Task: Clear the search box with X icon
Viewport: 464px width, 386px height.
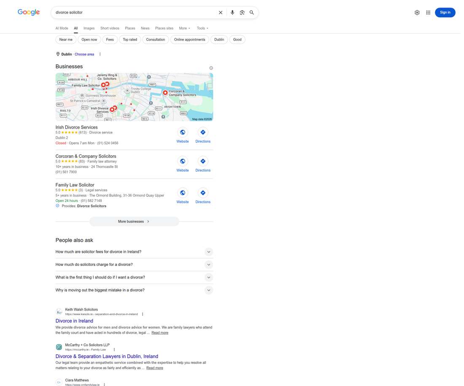Action: pyautogui.click(x=221, y=12)
